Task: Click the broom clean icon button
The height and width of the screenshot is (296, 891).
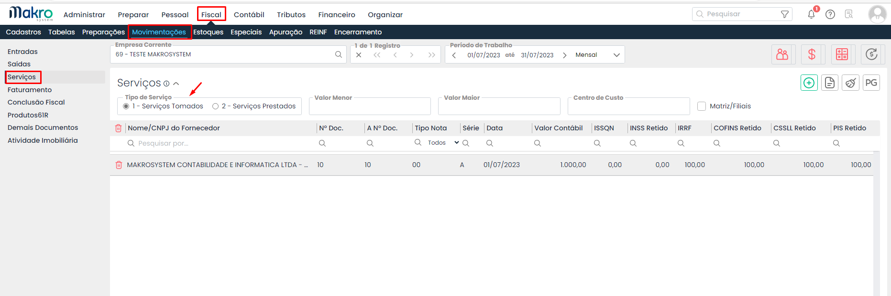Action: 850,83
